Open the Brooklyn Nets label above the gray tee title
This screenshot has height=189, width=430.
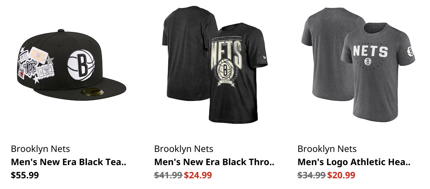(327, 149)
